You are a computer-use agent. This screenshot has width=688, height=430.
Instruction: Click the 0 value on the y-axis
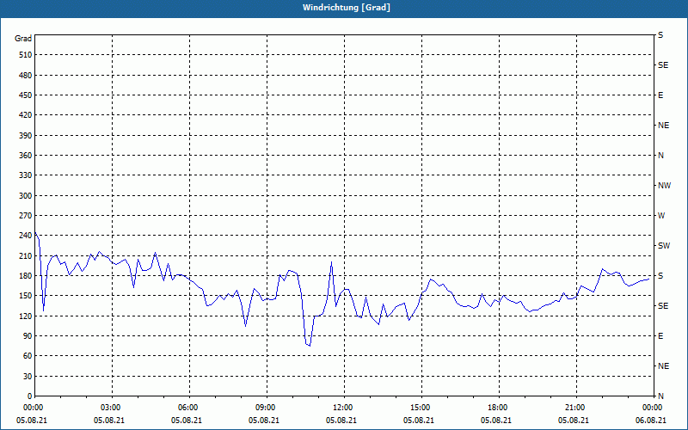[30, 396]
